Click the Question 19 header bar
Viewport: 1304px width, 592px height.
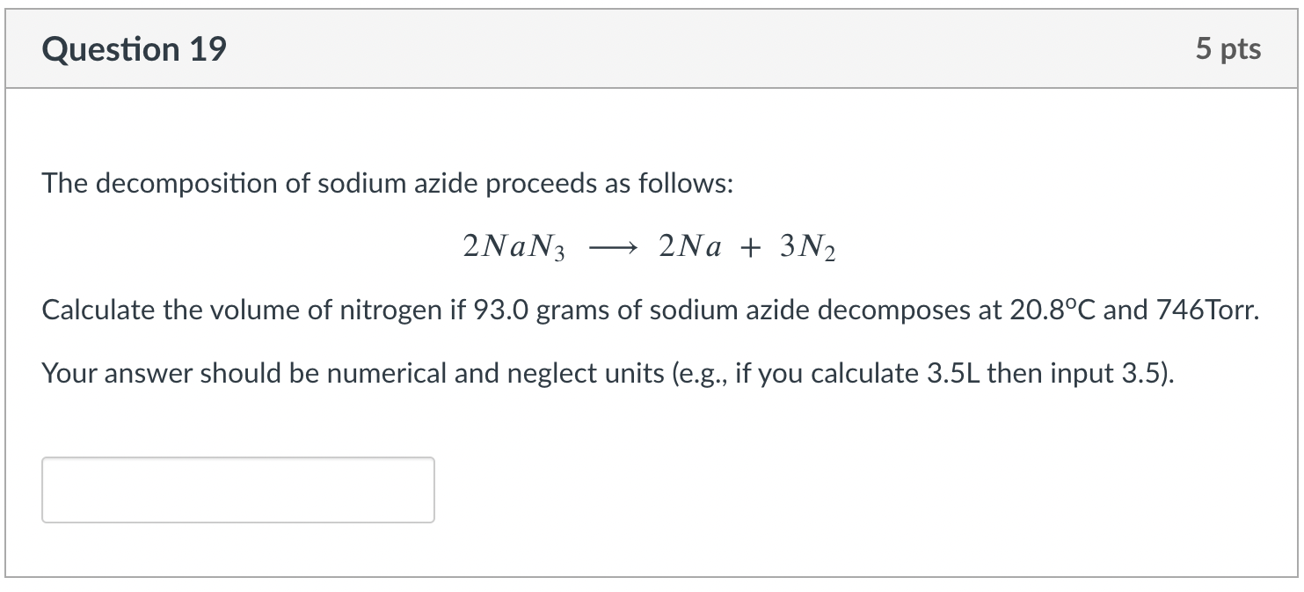point(651,48)
